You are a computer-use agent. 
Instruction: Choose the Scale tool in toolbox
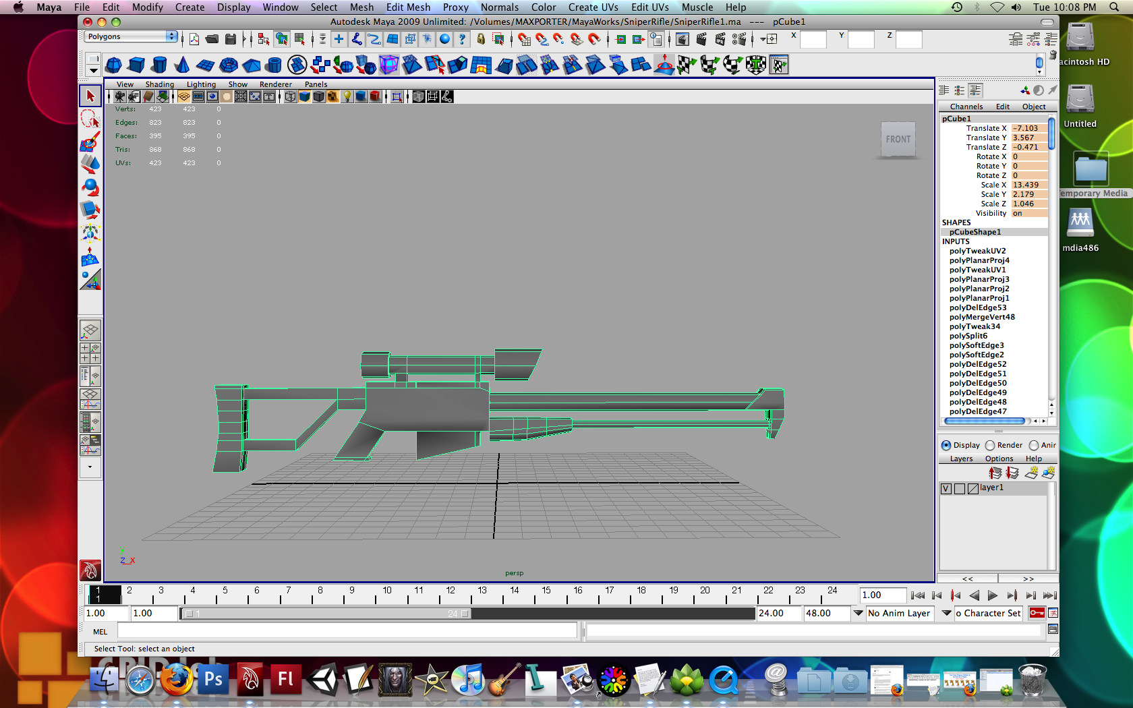click(90, 211)
